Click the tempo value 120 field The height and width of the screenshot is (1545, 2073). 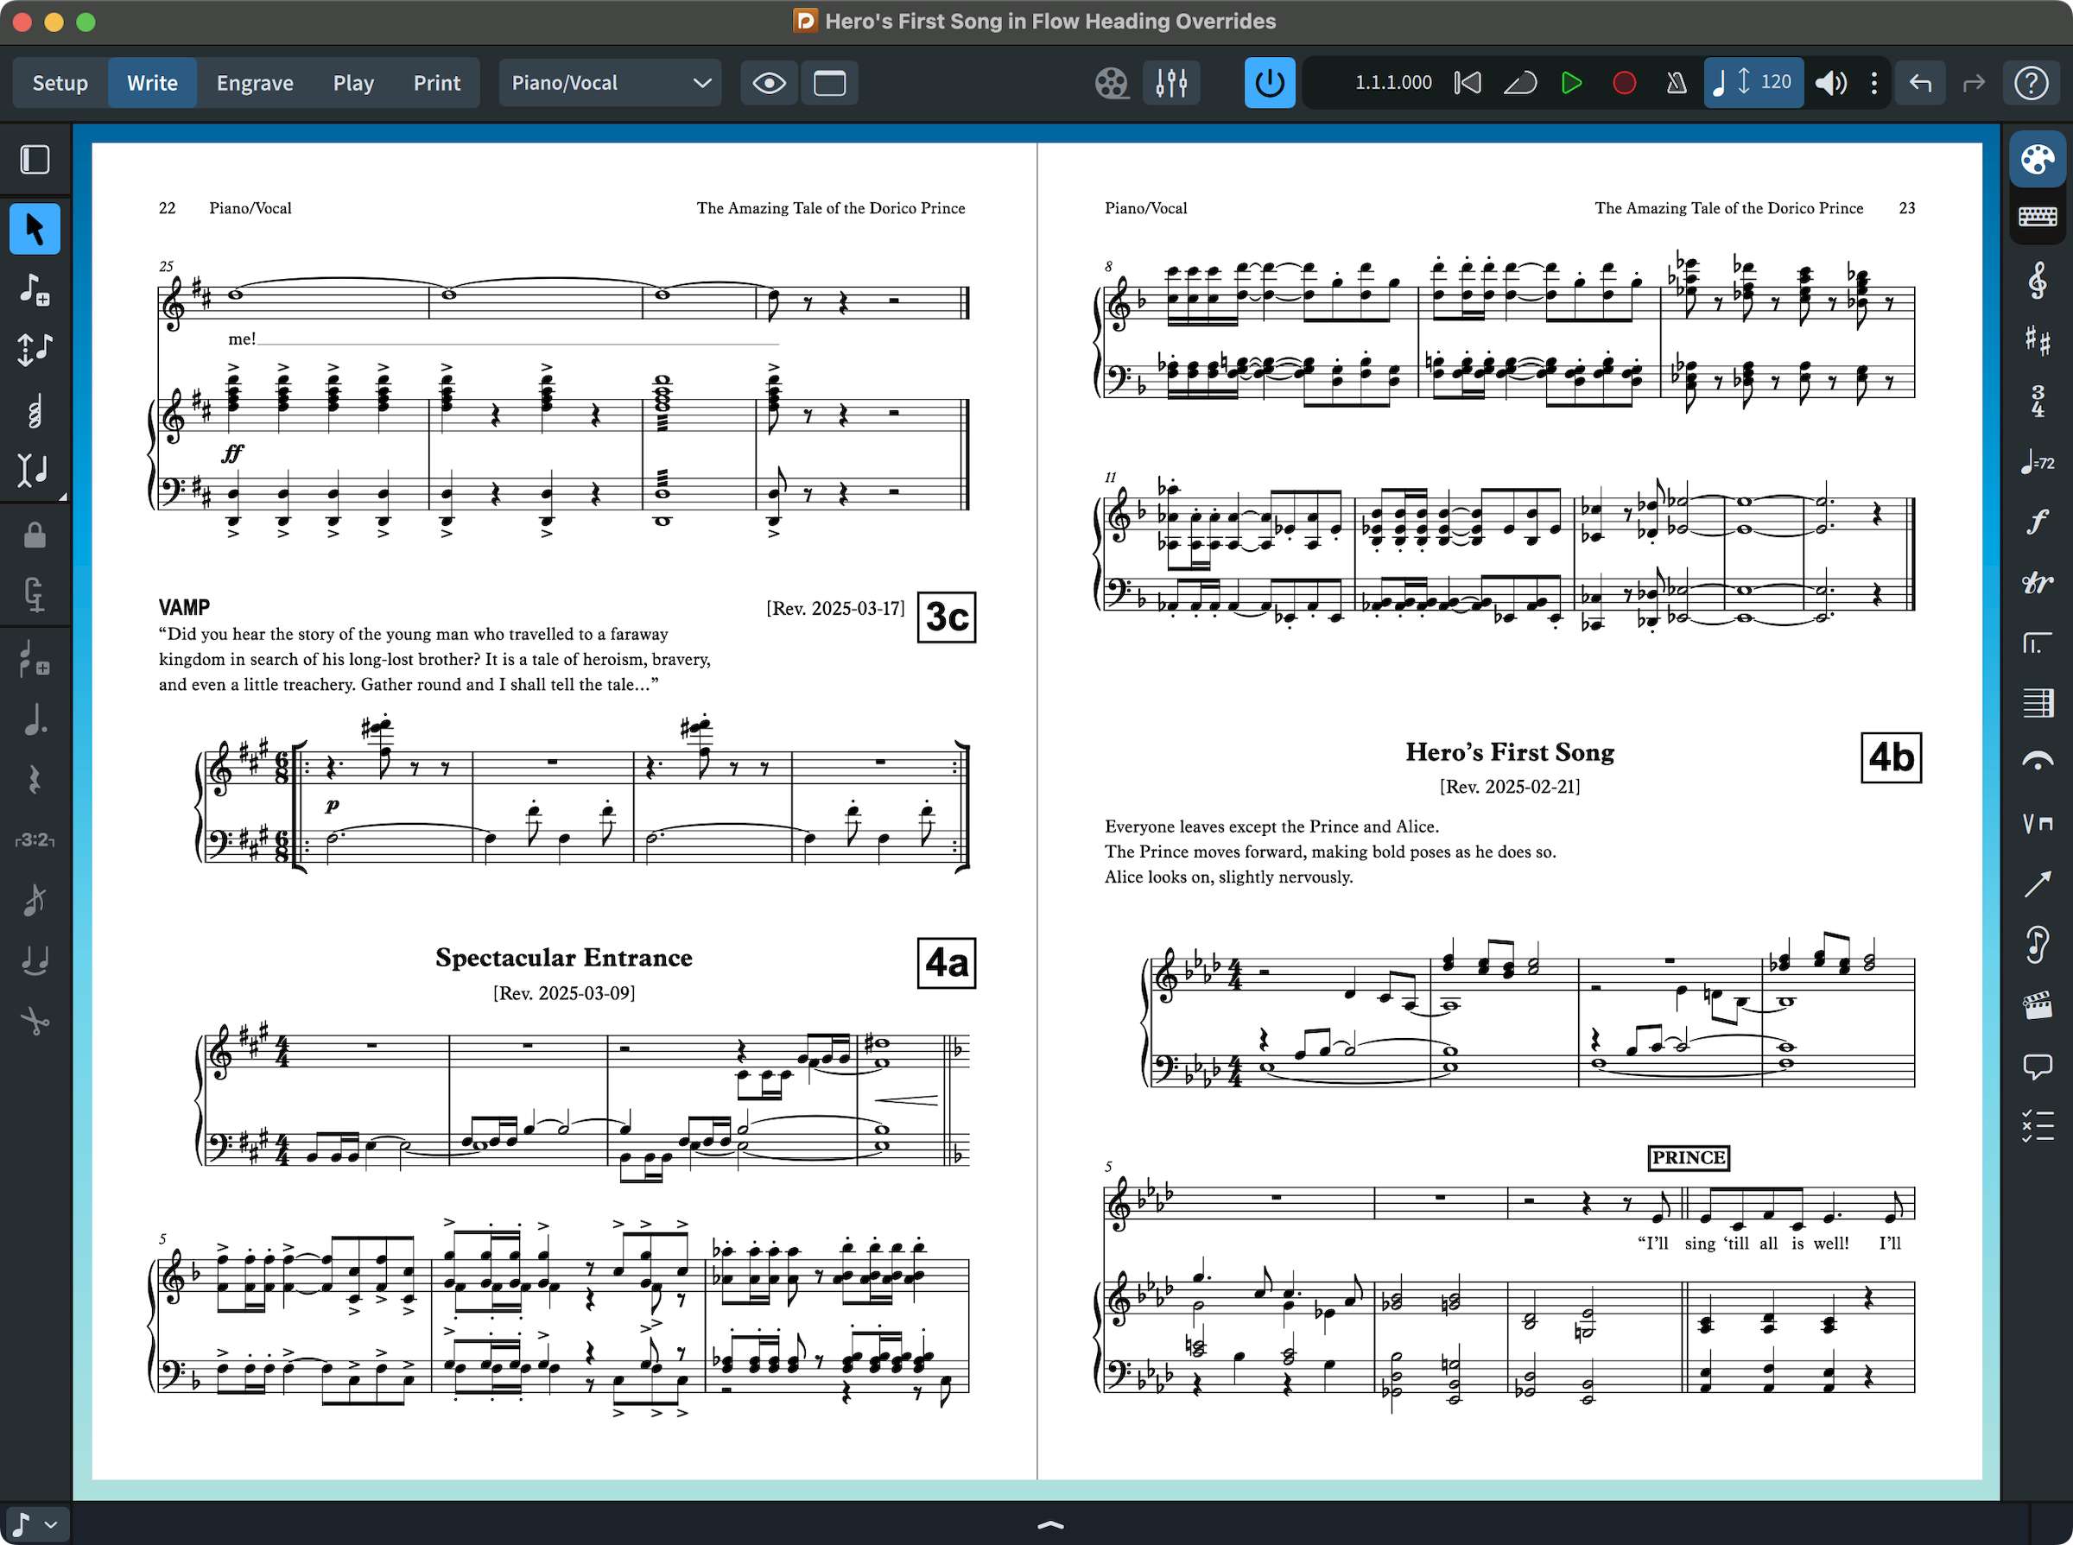click(x=1775, y=82)
